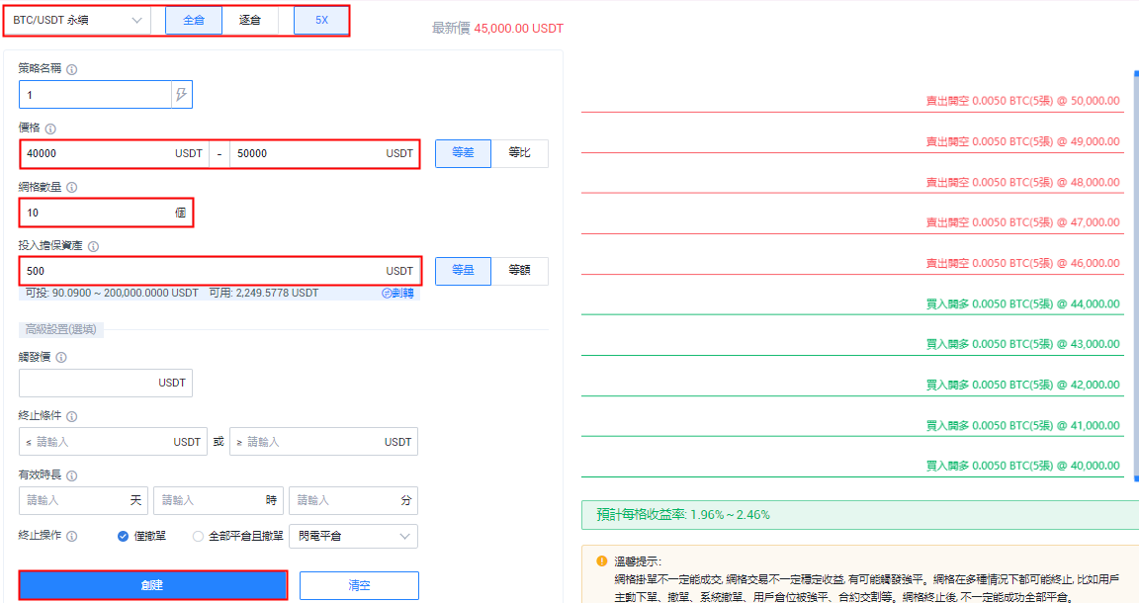Open the 閃電平倉 close-method dropdown
The height and width of the screenshot is (603, 1139).
pos(353,536)
